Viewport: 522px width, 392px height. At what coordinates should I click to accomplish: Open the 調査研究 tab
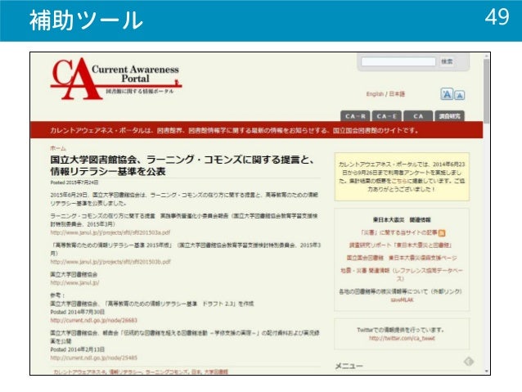[x=449, y=116]
